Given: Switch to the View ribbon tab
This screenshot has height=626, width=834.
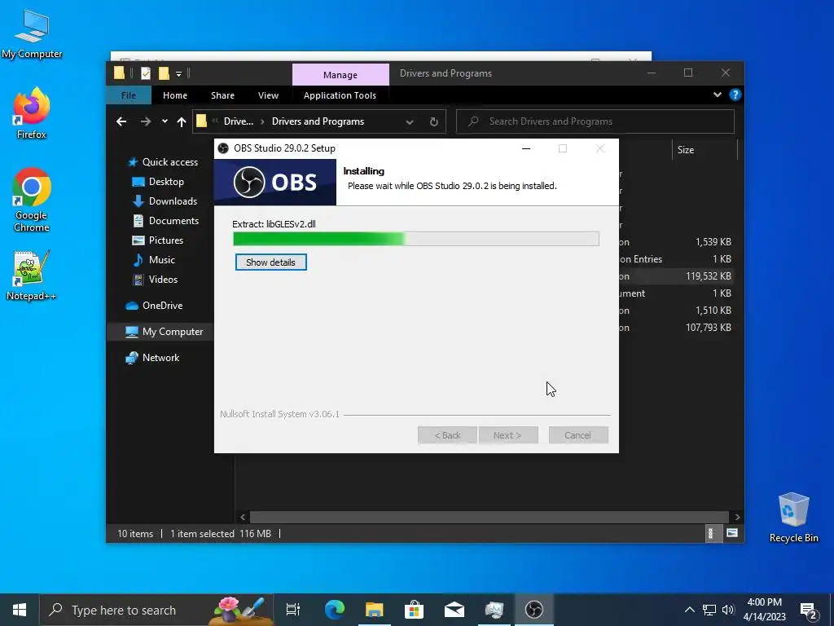Looking at the screenshot, I should coord(268,95).
